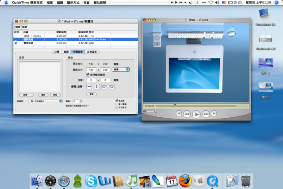The width and height of the screenshot is (283, 189).
Task: Open Spotlight search in menu bar
Action: [x=276, y=3]
